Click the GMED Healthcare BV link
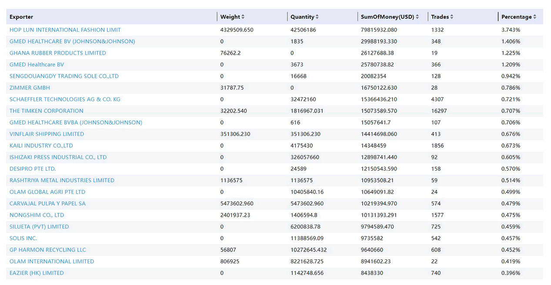Viewport: 551px width, 285px height. (x=37, y=65)
